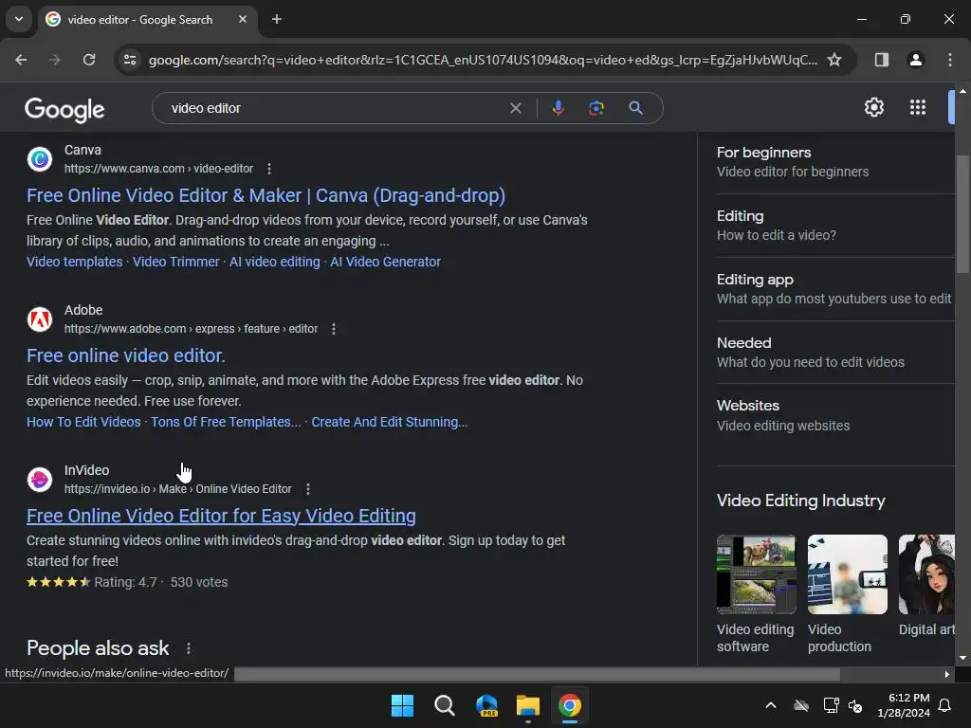Open site information icon in address bar
Viewport: 971px width, 728px height.
pyautogui.click(x=130, y=60)
